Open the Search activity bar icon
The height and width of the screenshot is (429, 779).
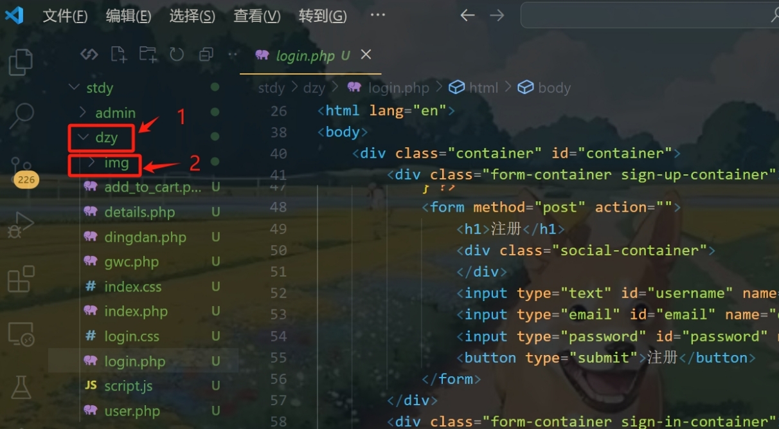tap(21, 116)
